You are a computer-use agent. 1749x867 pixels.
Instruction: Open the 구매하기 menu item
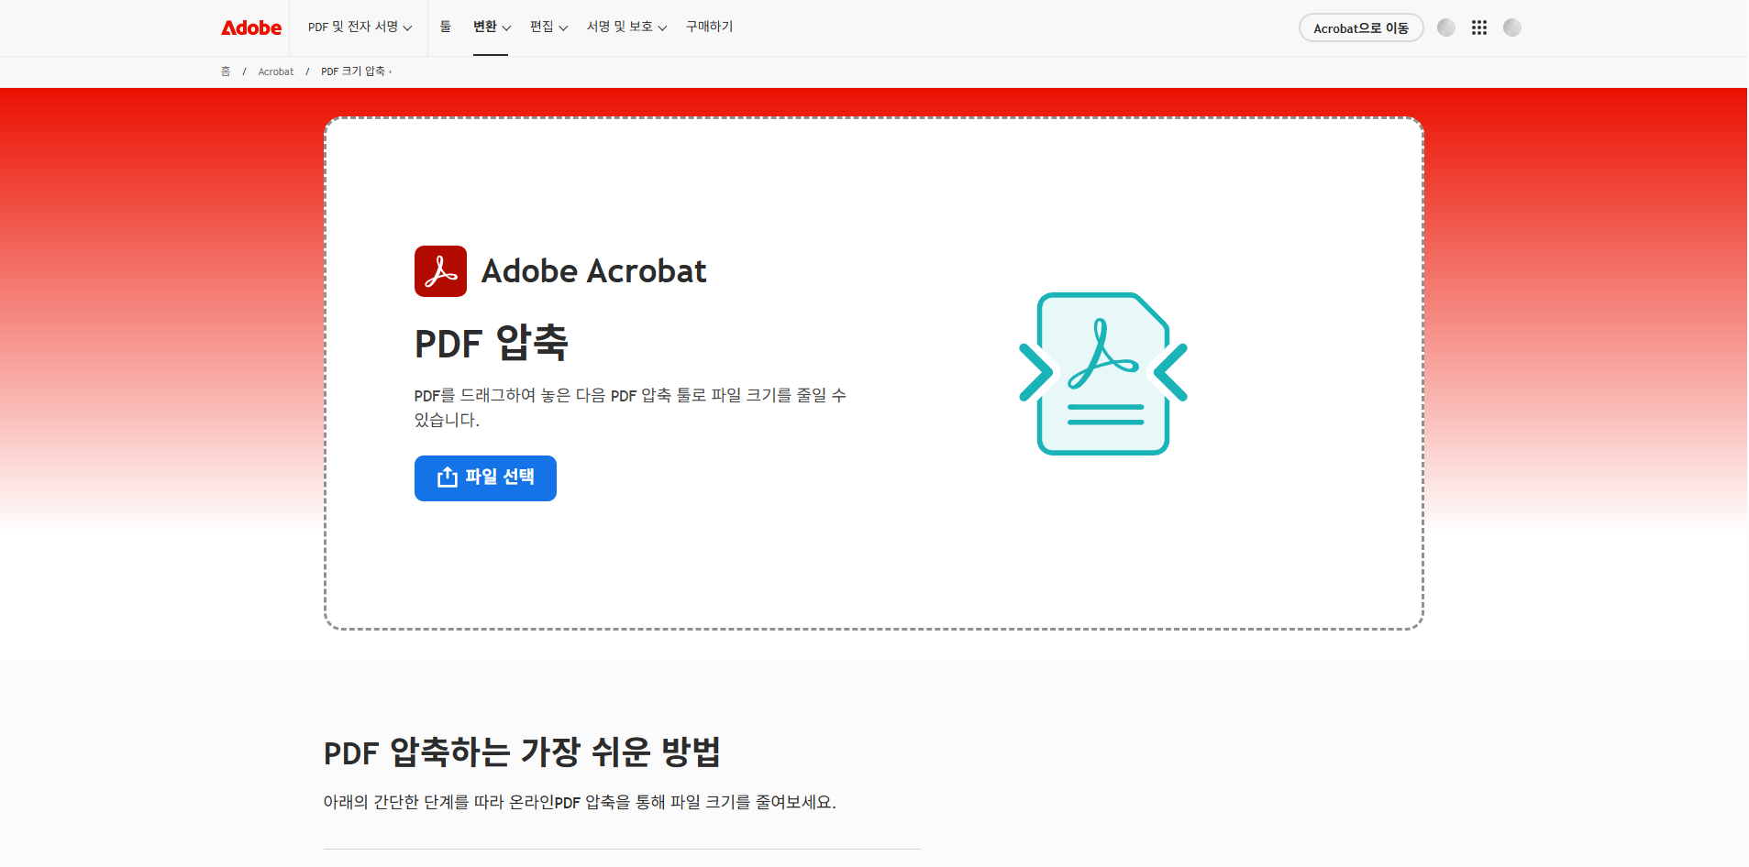click(709, 27)
